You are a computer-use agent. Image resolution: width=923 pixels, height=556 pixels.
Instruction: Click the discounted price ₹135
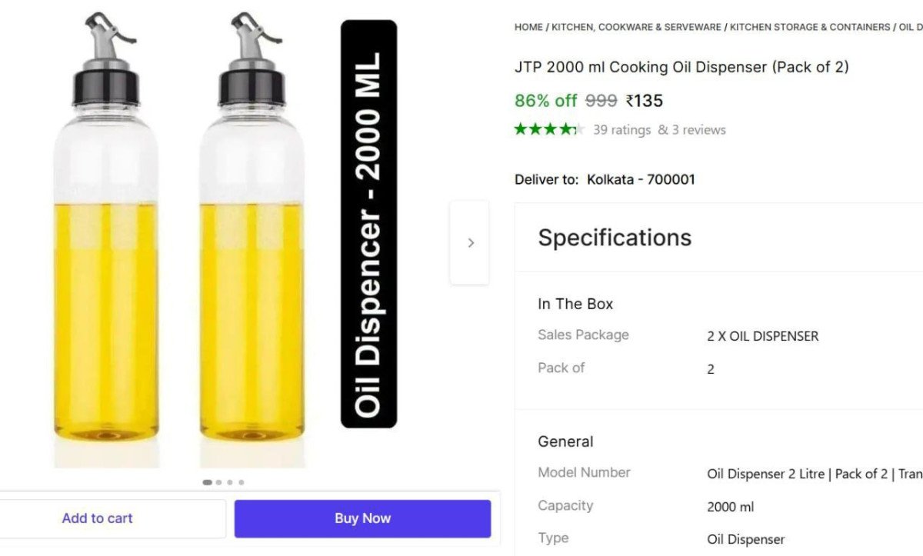point(645,101)
